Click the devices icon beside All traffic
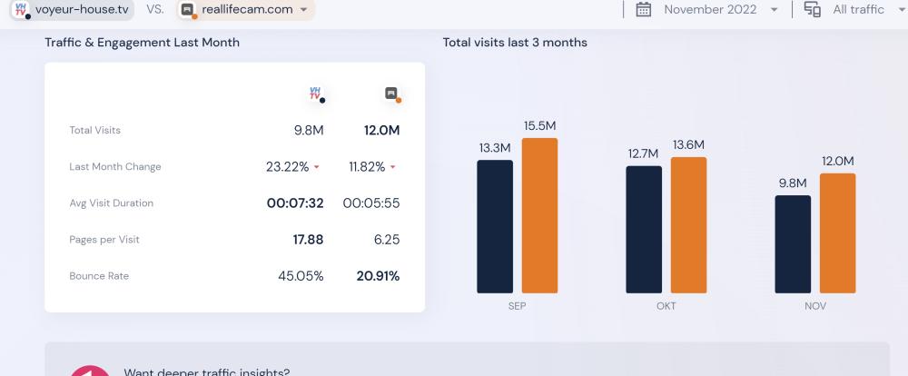Screen dimensions: 908x376 tap(812, 9)
